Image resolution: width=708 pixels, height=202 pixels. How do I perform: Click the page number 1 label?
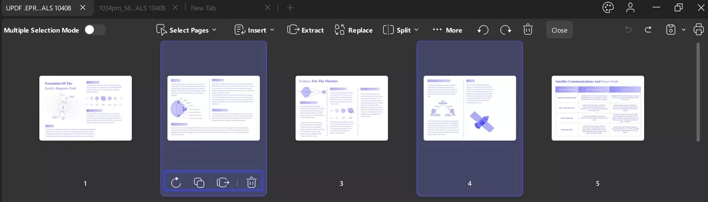click(86, 184)
